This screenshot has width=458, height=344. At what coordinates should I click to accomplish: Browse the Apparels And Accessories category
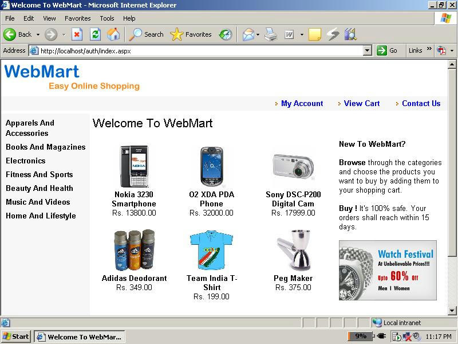[x=30, y=128]
